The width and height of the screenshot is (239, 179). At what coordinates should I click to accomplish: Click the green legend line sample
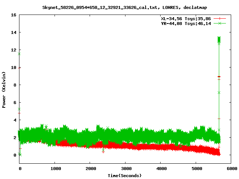[220, 23]
